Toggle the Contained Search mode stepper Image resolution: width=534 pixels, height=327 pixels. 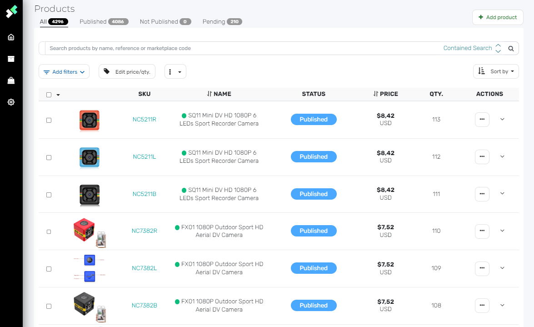click(x=498, y=48)
